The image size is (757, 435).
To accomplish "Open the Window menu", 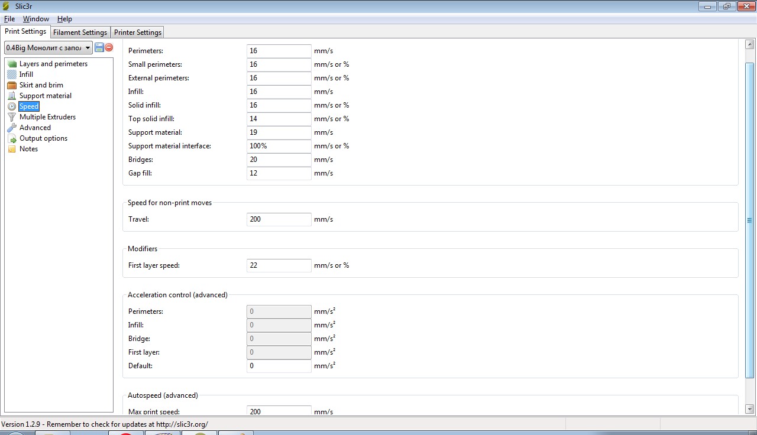I will coord(35,19).
